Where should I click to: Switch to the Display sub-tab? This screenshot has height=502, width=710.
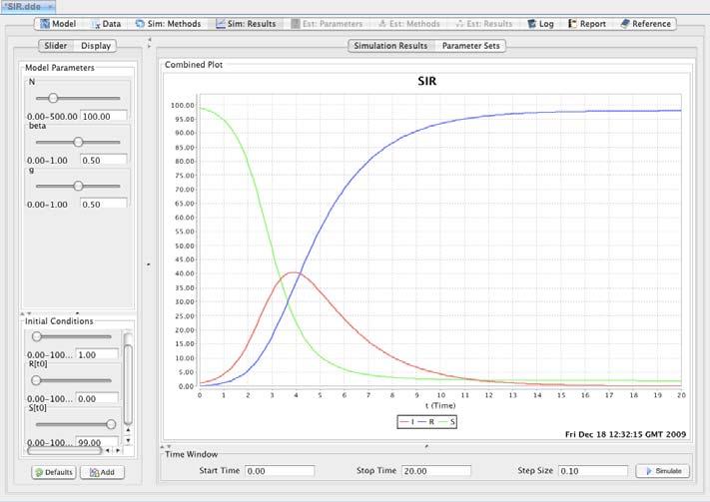pos(96,46)
